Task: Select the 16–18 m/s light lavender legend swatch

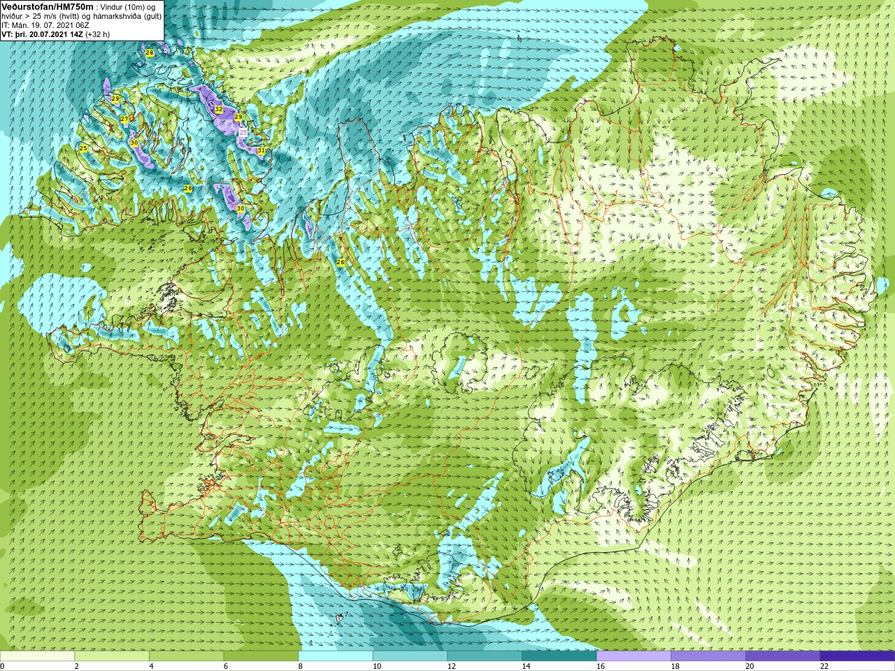Action: click(633, 656)
